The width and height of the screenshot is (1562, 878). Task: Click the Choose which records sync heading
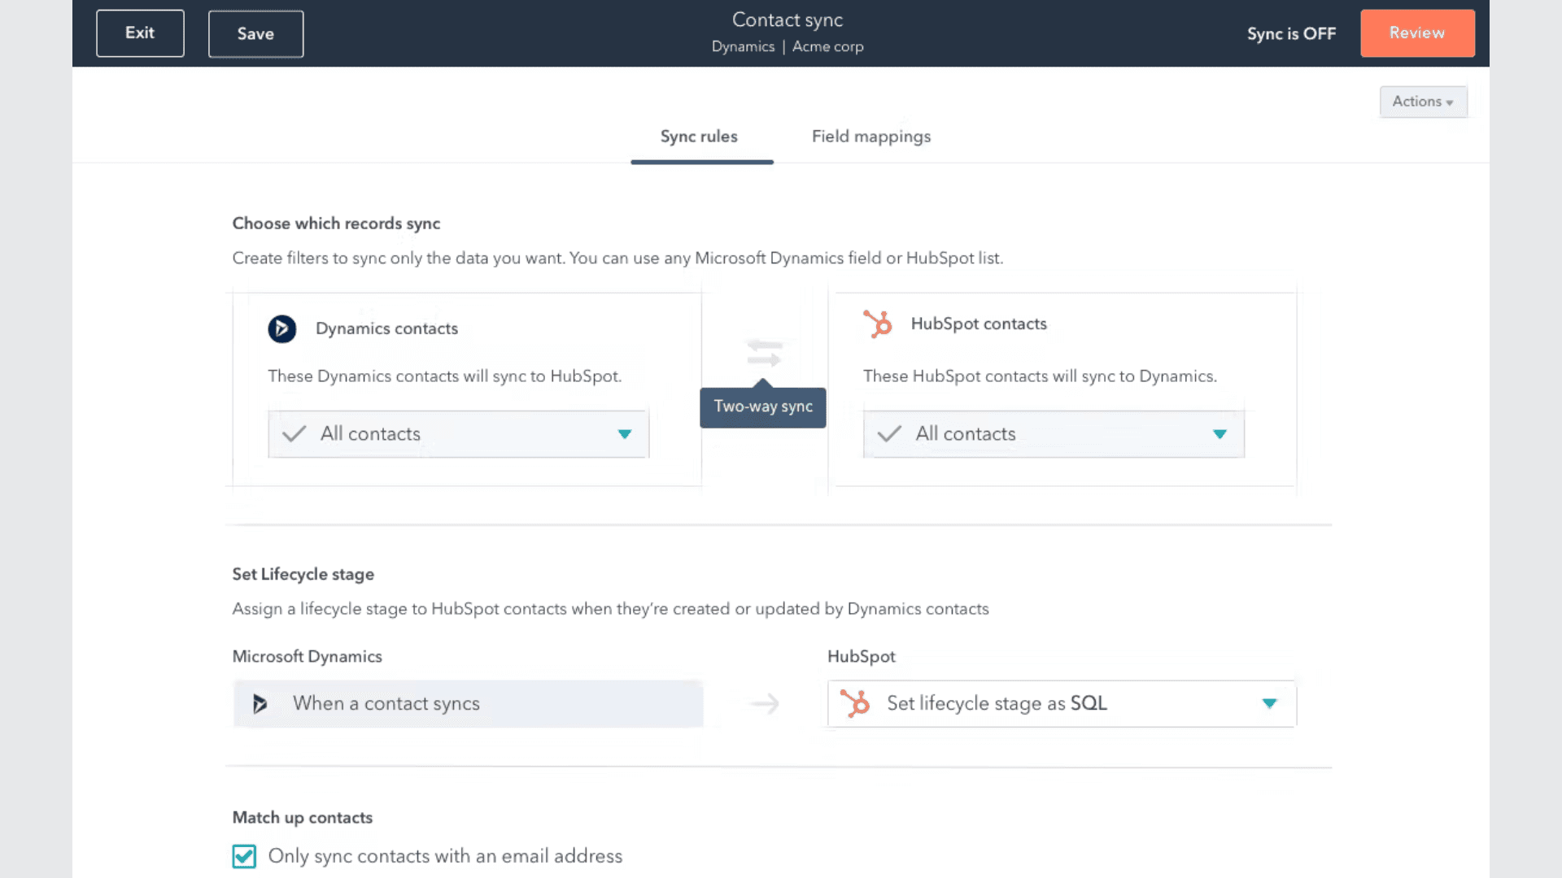[336, 224]
